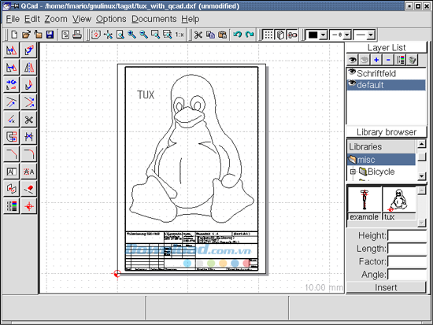Open a file with folder icon

pyautogui.click(x=26, y=35)
